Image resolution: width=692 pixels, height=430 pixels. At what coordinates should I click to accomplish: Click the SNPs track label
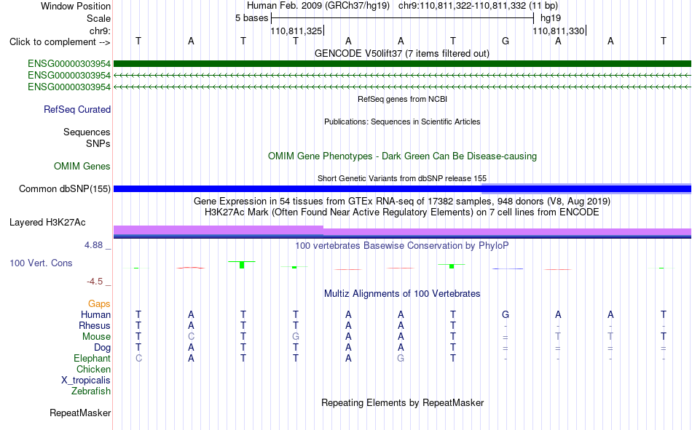click(x=98, y=144)
